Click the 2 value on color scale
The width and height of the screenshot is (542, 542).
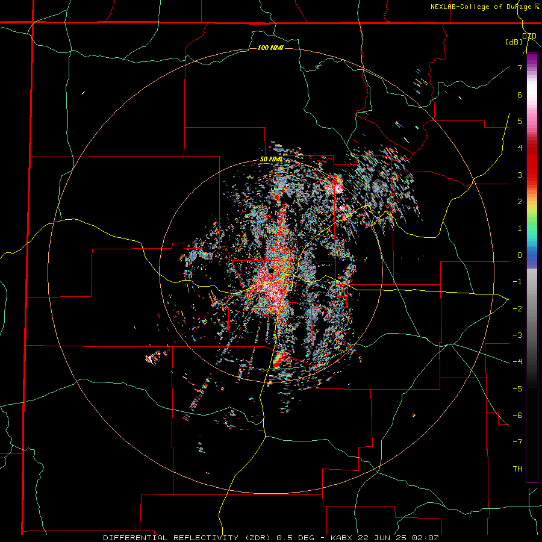(x=520, y=202)
